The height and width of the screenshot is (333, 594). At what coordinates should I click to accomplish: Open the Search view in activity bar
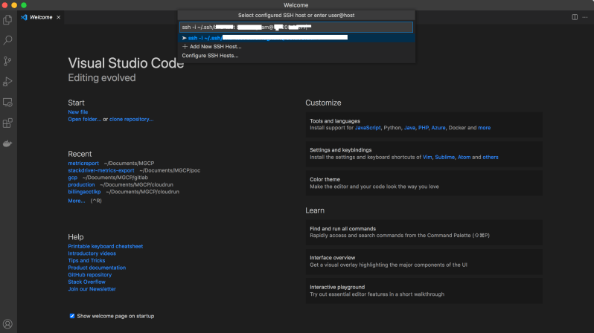click(7, 40)
